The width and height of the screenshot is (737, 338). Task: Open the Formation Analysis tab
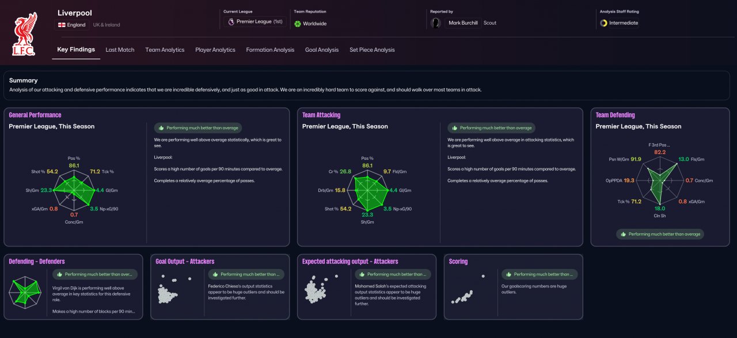[x=270, y=50]
